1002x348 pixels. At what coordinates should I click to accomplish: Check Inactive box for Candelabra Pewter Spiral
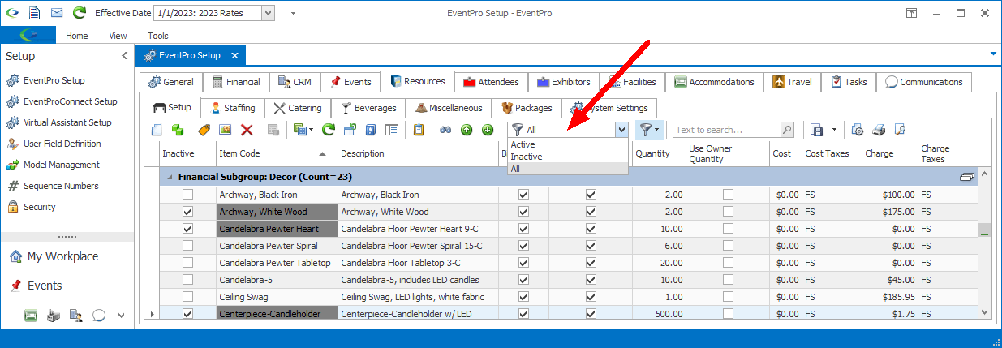click(188, 246)
